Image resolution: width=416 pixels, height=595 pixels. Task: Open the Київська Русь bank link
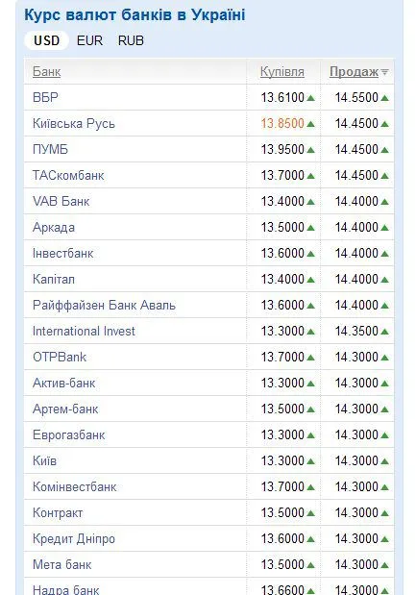tap(74, 123)
